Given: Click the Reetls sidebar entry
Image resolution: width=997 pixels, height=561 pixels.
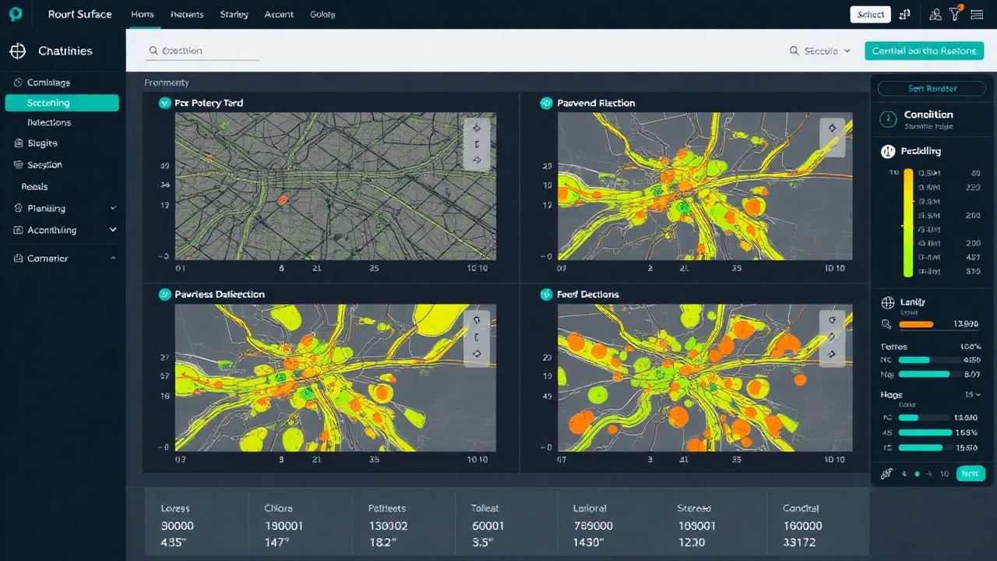Looking at the screenshot, I should [35, 187].
